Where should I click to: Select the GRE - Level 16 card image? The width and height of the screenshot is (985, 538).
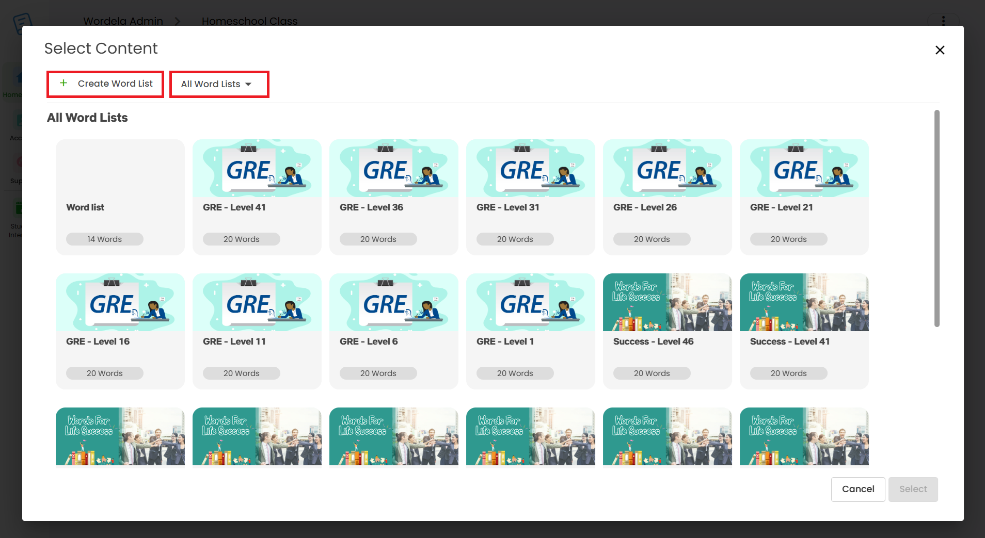coord(120,302)
